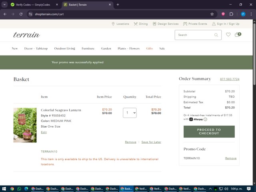The width and height of the screenshot is (256, 192).
Task: Click the Afterpay info icon
Action: point(205,119)
